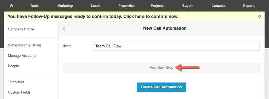The width and height of the screenshot is (269, 99).
Task: Open the Projects menu
Action: click(157, 6)
